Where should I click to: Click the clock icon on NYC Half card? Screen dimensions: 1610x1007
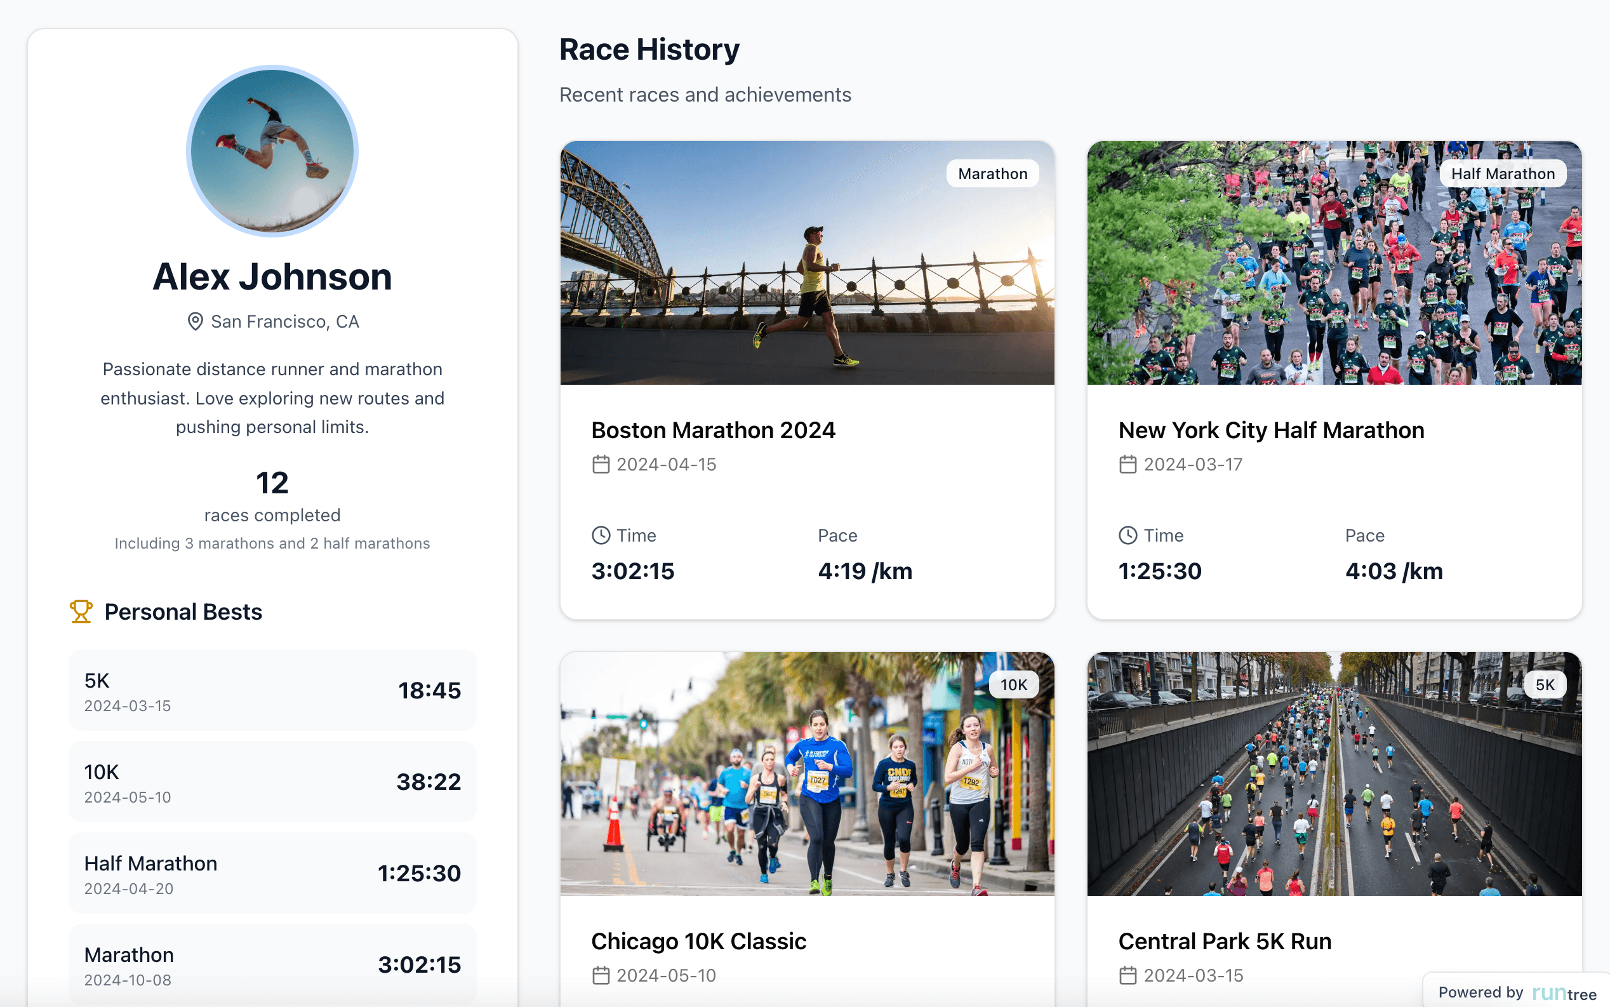tap(1128, 535)
